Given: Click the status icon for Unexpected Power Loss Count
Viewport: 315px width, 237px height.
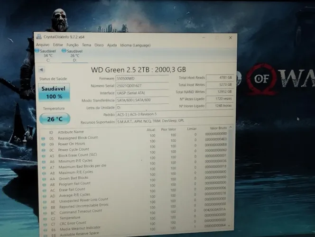Looking at the screenshot, I should point(45,202).
